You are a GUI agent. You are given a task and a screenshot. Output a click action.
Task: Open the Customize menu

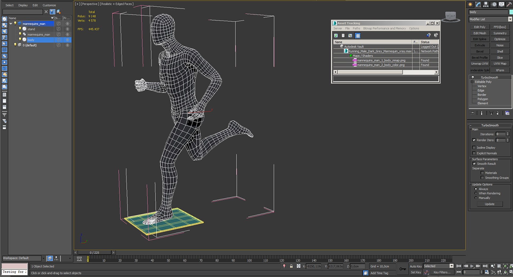[49, 5]
